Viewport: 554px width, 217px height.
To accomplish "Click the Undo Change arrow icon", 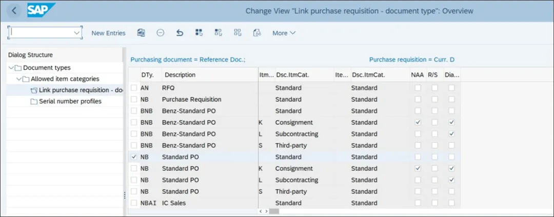I will [x=180, y=33].
